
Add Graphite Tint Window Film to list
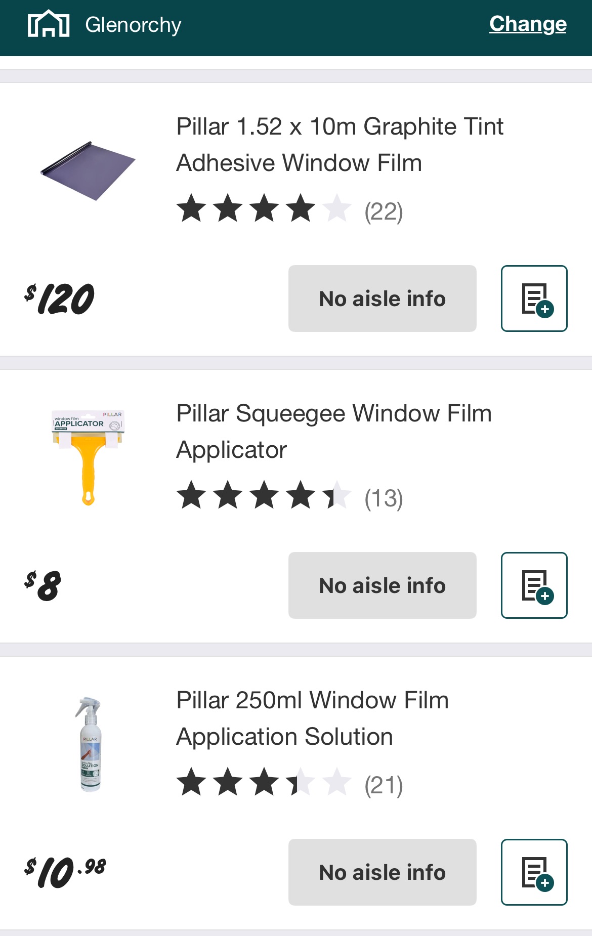[534, 299]
